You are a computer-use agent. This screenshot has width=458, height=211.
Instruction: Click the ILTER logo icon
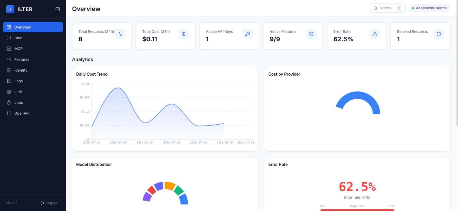(10, 9)
